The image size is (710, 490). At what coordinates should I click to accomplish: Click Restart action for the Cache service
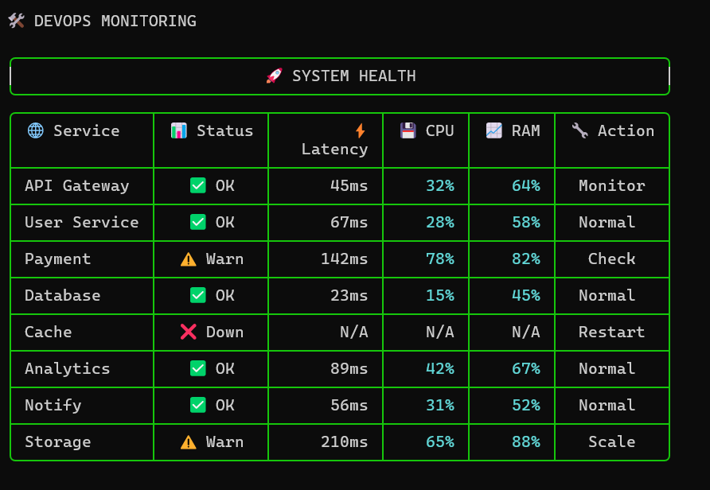(x=611, y=332)
